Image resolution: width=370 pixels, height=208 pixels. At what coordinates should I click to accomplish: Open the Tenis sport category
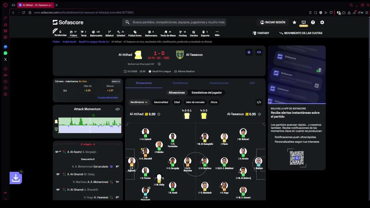(84, 34)
